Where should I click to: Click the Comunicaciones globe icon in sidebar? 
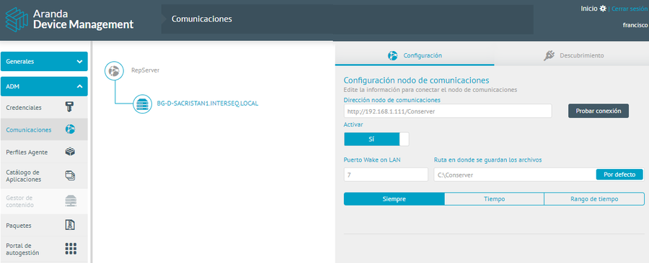70,129
